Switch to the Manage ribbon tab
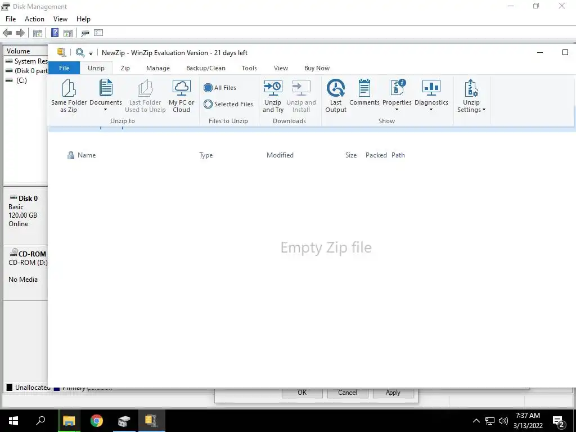 click(x=158, y=68)
